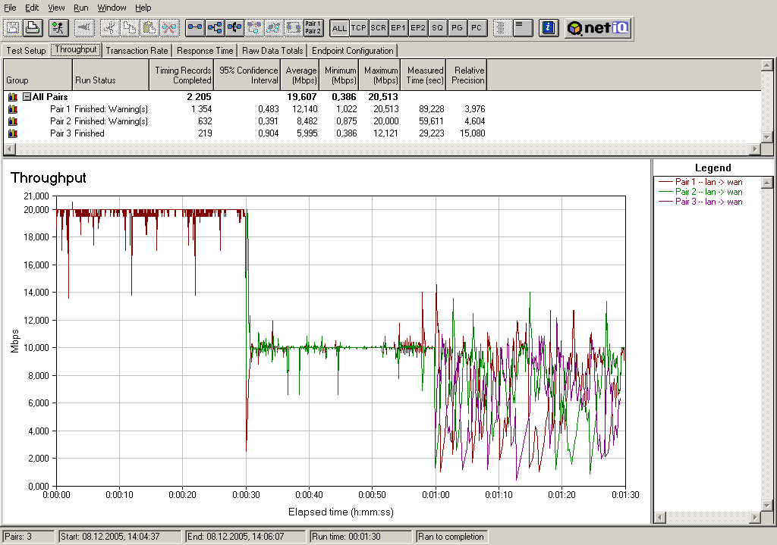Switch to the Response Time tab
Image resolution: width=777 pixels, height=545 pixels.
[x=205, y=51]
